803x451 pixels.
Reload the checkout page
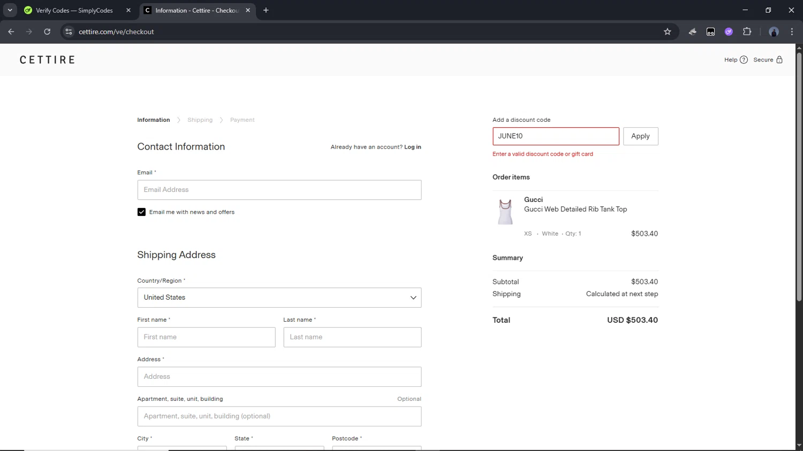coord(47,32)
